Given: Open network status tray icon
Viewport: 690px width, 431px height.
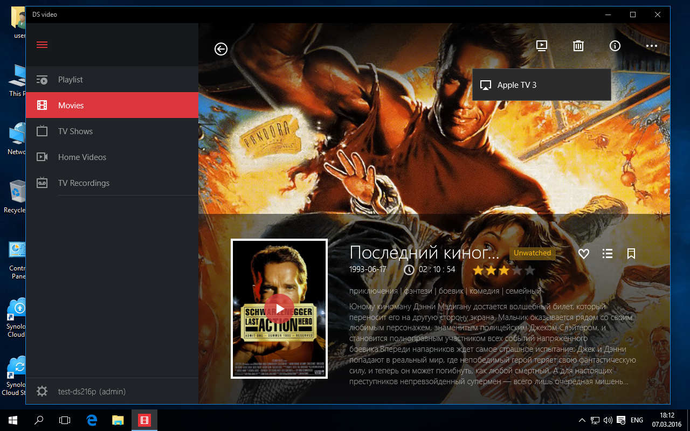Looking at the screenshot, I should (595, 420).
